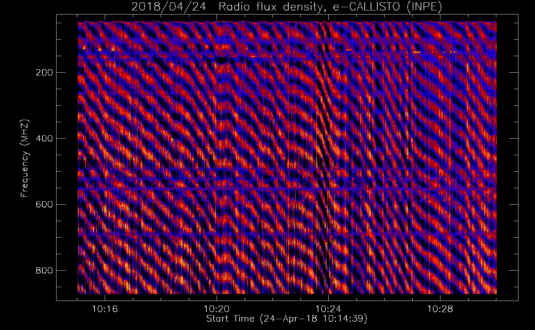Click the 'Start Time (24-Apr-18 10:14:39)' label
Viewport: 535px width, 330px height.
point(287,319)
